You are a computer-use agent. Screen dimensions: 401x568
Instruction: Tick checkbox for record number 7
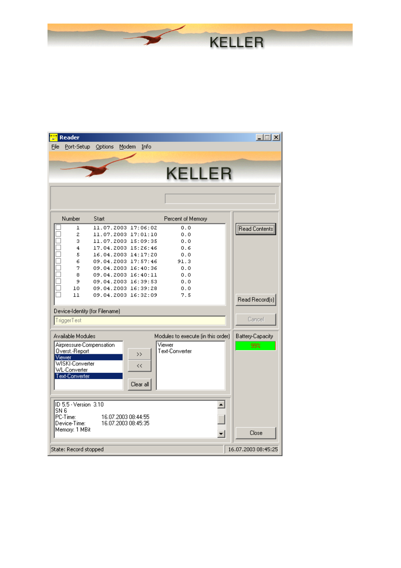(x=58, y=268)
